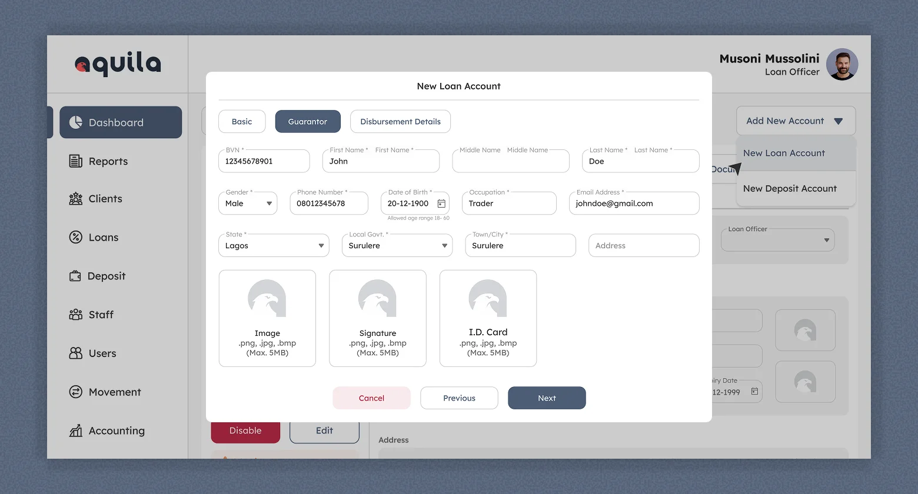This screenshot has width=918, height=494.
Task: Cancel the new loan account form
Action: (x=371, y=398)
